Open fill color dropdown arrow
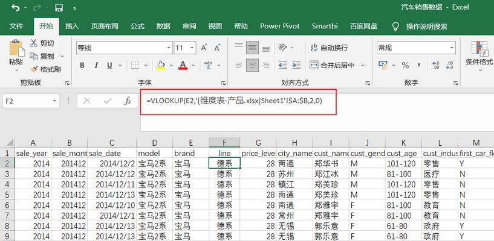 pos(171,65)
